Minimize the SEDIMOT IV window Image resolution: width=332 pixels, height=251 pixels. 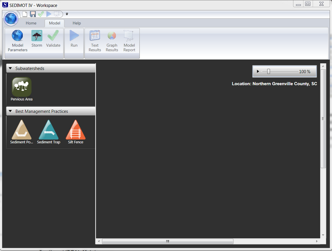pyautogui.click(x=298, y=4)
